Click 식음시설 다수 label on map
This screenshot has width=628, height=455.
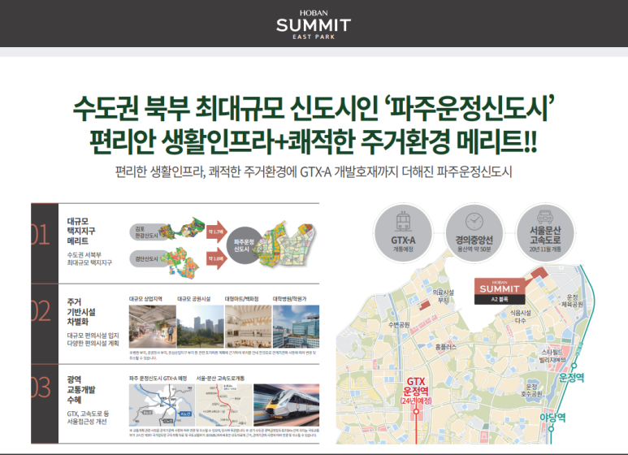(x=521, y=316)
